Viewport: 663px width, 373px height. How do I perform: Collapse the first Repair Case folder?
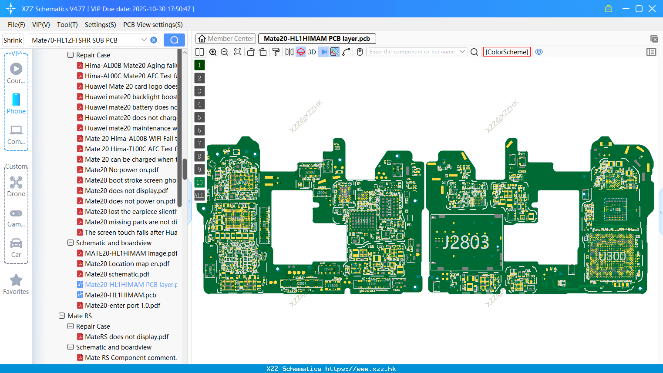71,55
